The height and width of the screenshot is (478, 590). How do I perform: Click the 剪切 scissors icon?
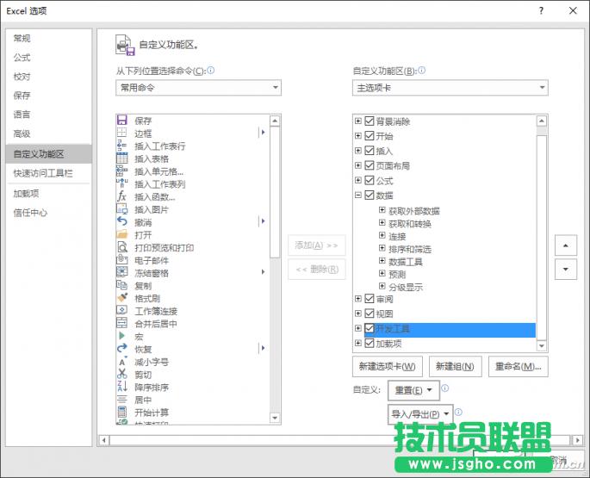[121, 375]
